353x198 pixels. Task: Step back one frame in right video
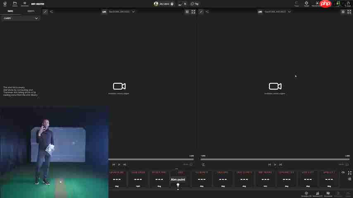click(x=270, y=165)
